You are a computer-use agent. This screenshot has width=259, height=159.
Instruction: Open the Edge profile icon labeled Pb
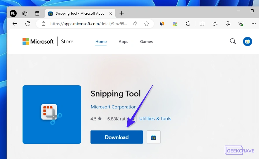coord(13,13)
